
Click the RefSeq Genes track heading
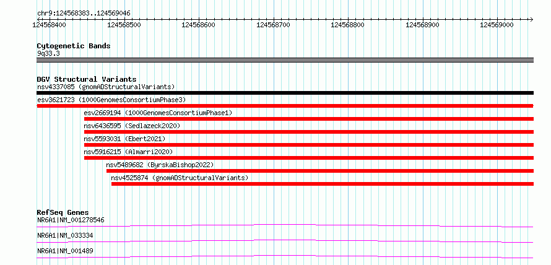point(63,212)
